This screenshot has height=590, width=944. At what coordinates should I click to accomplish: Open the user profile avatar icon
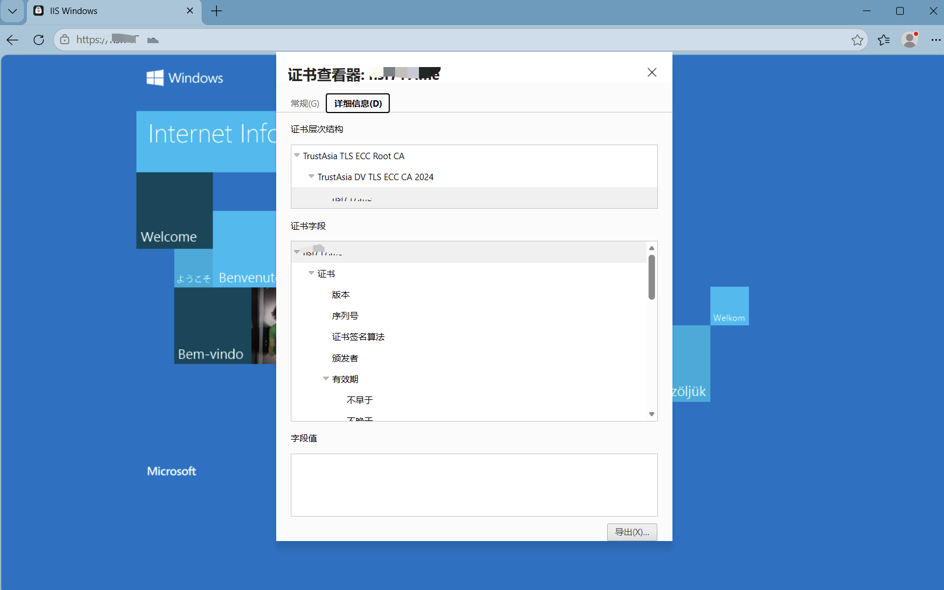[x=910, y=40]
